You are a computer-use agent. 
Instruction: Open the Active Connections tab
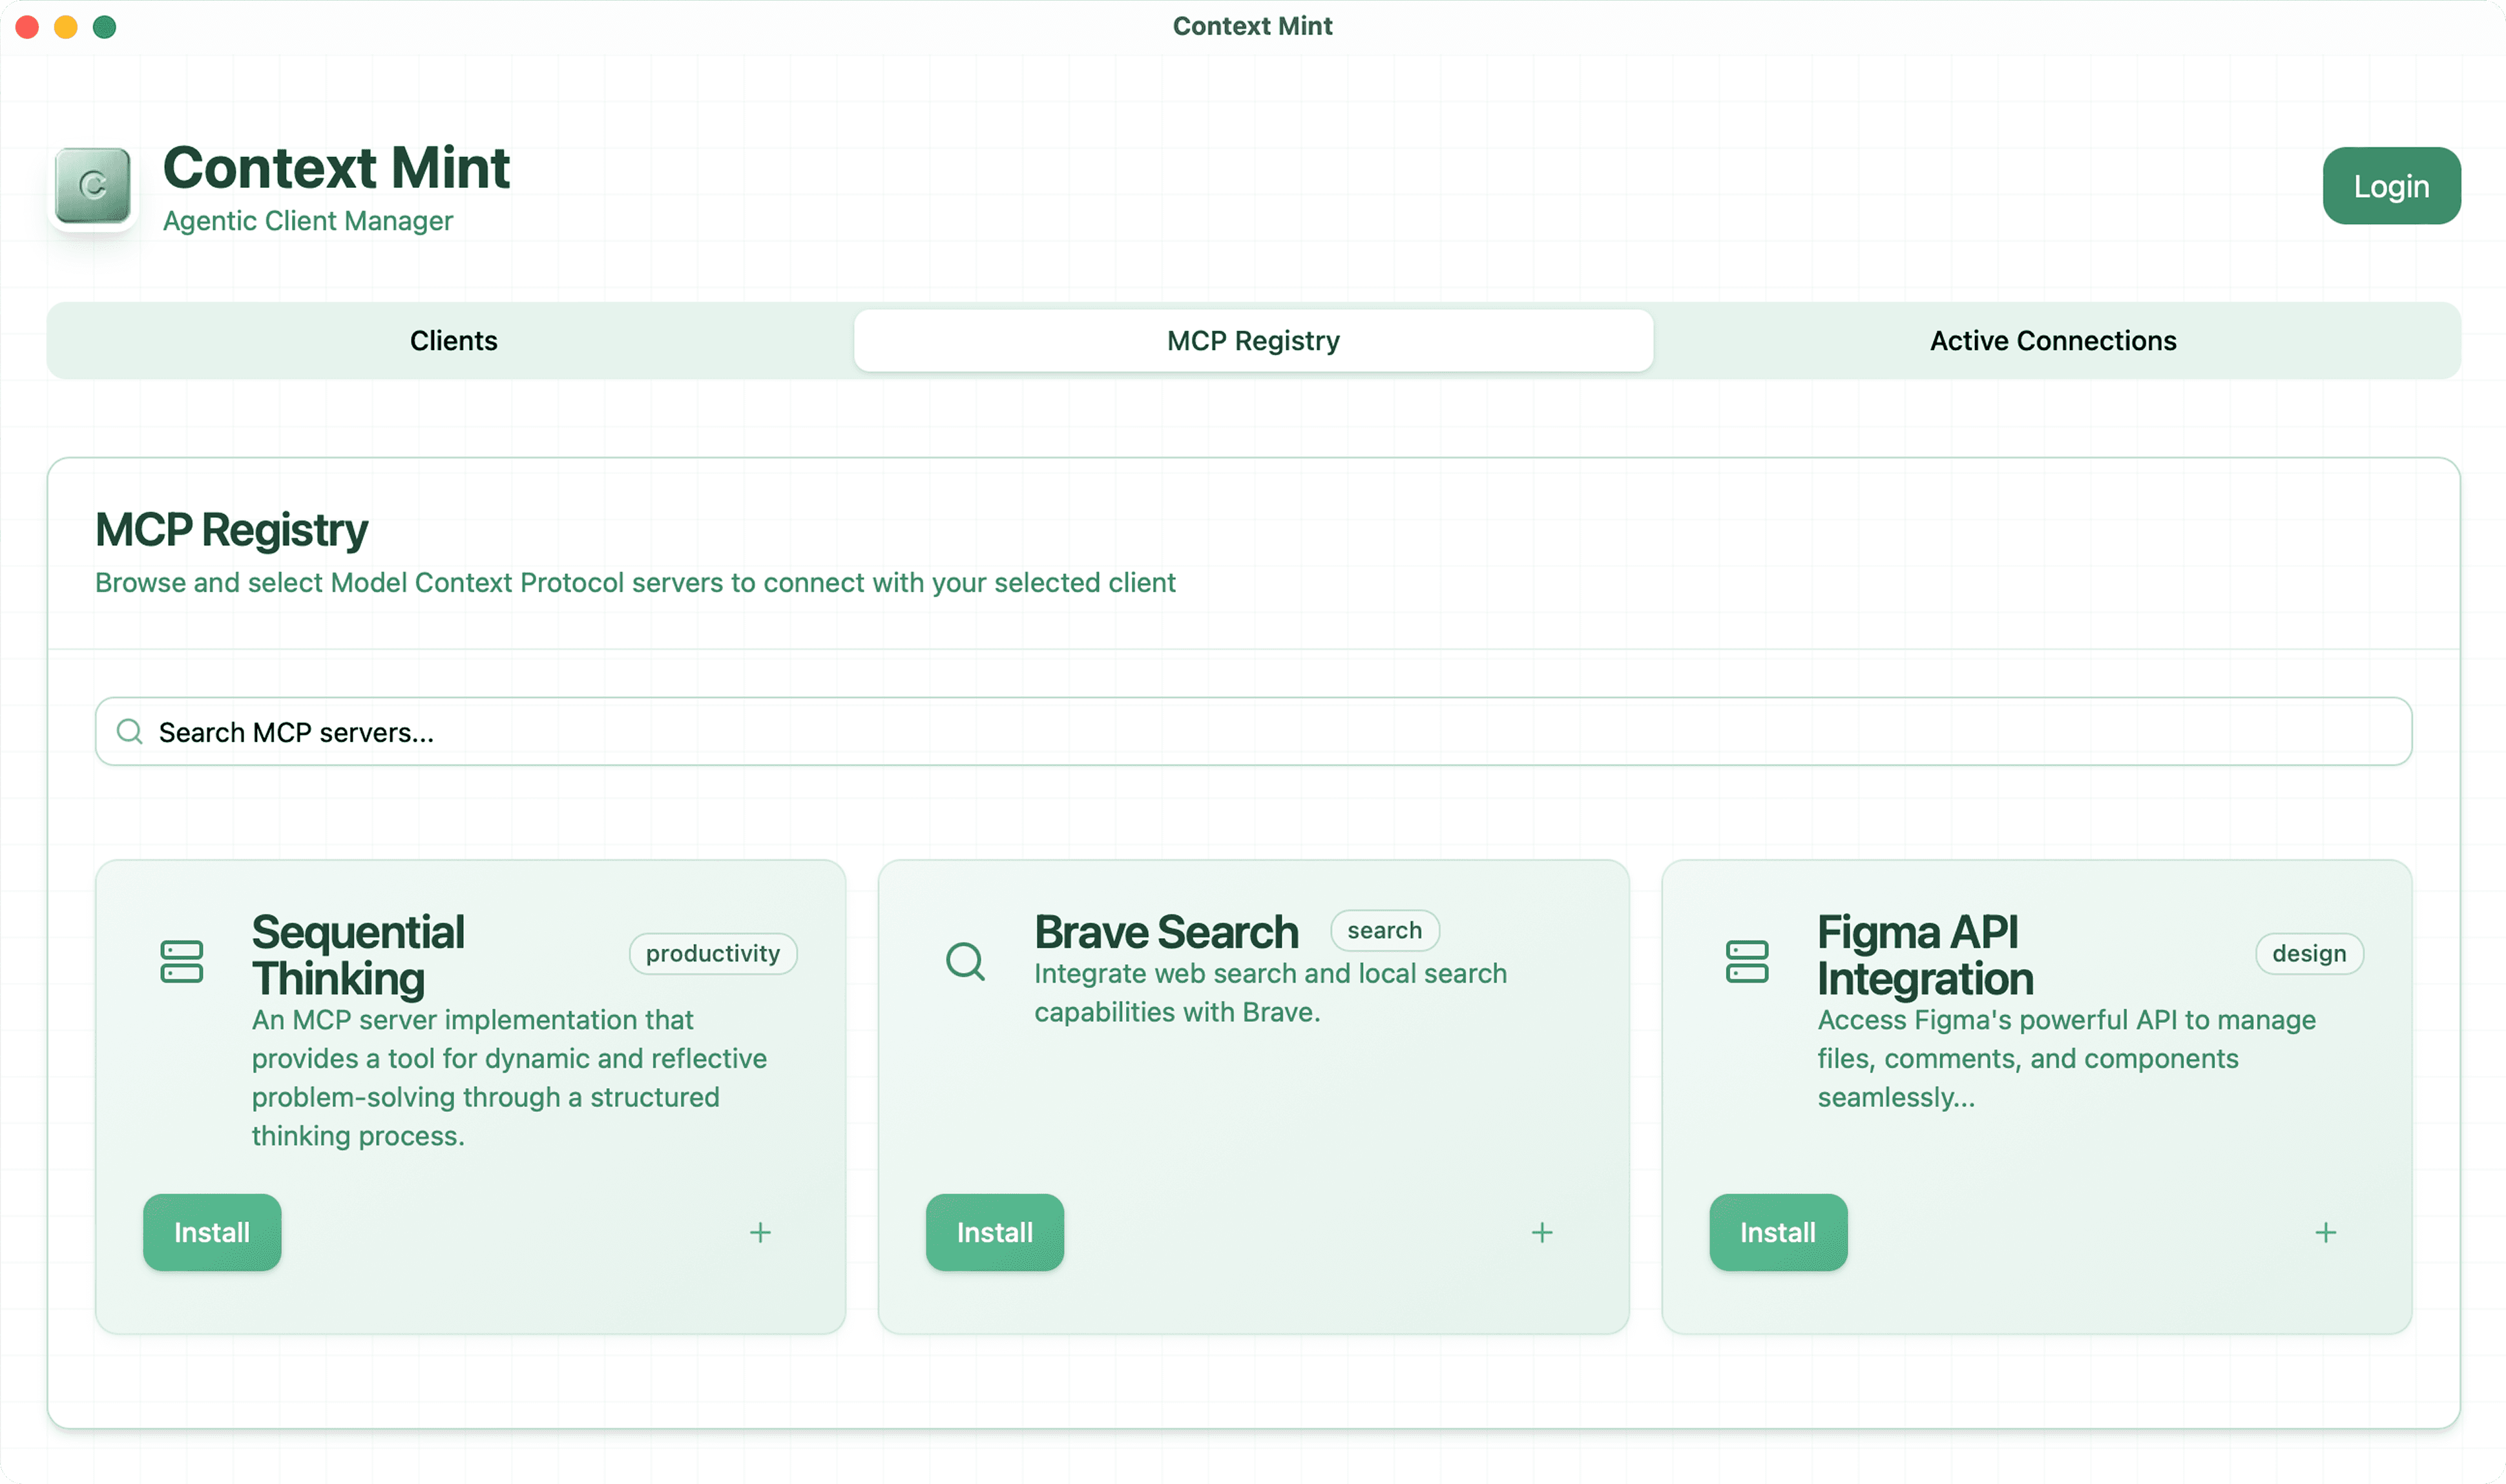tap(2053, 340)
